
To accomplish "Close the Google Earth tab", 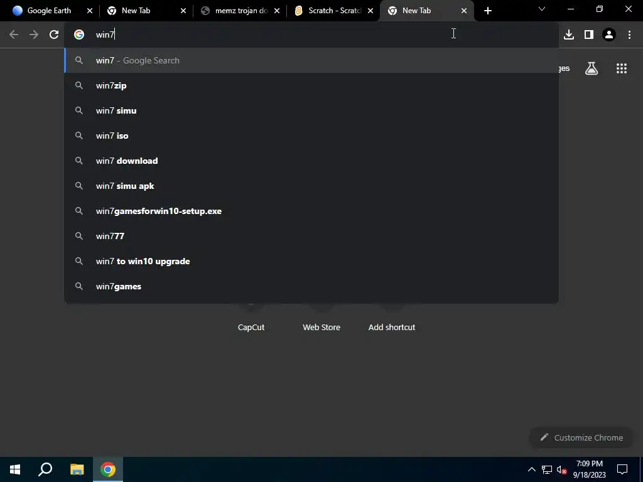I will point(90,11).
